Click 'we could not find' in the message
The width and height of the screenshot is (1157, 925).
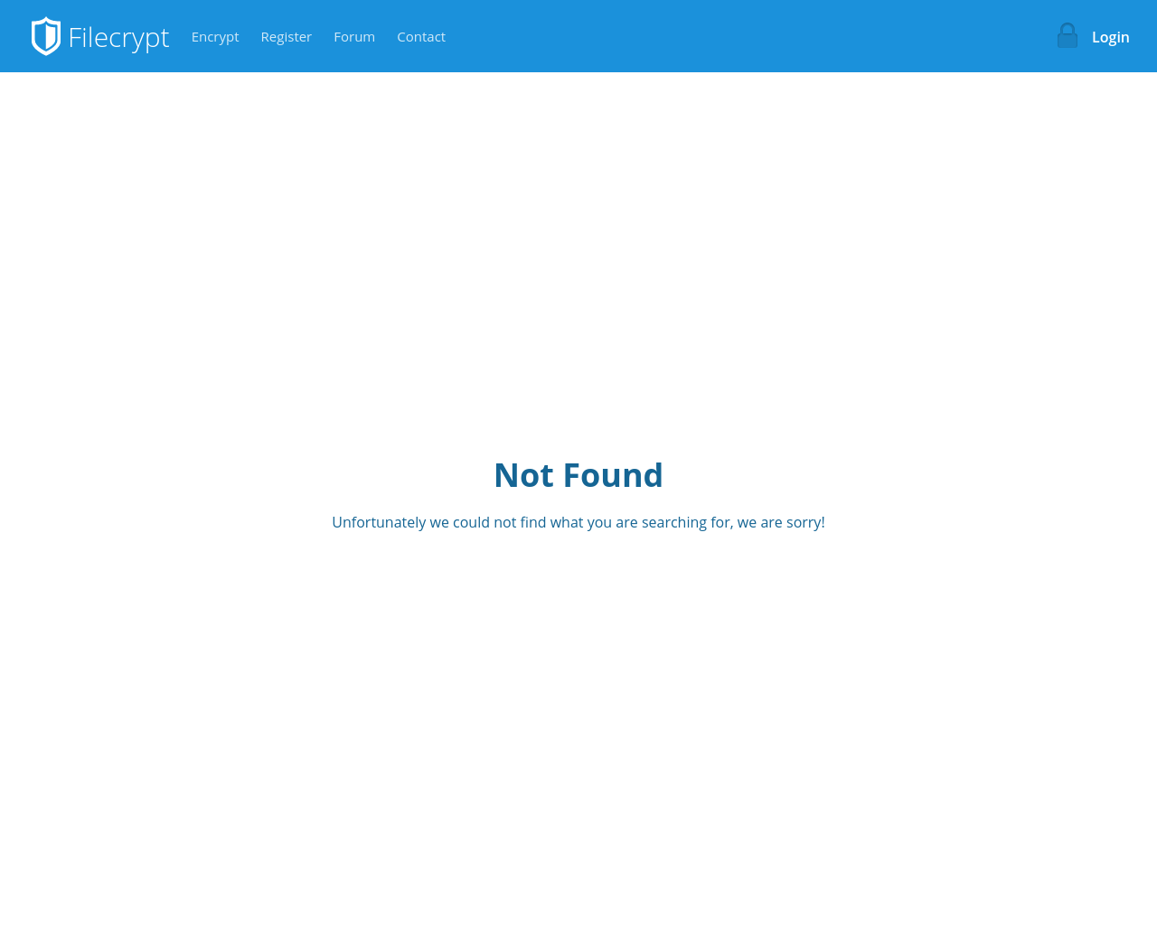488,522
